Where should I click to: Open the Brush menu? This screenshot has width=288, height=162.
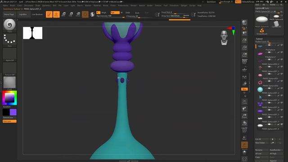pos(13,5)
